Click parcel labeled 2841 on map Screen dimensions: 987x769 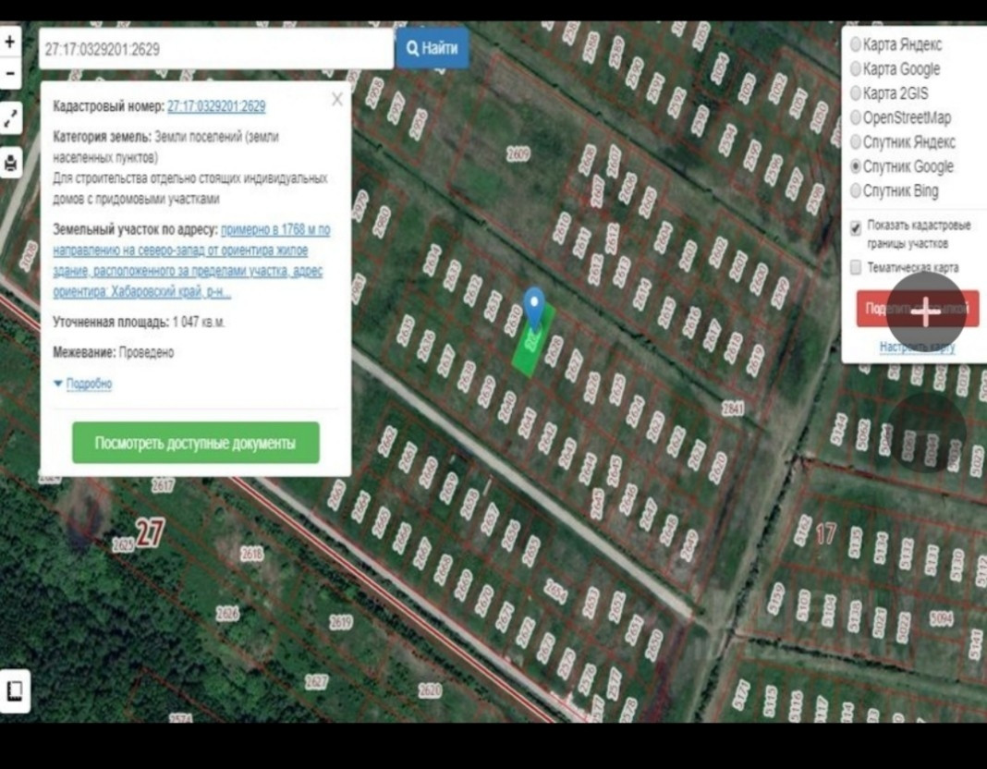(x=733, y=409)
